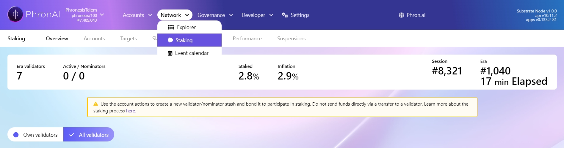Open the Performance tab

247,39
